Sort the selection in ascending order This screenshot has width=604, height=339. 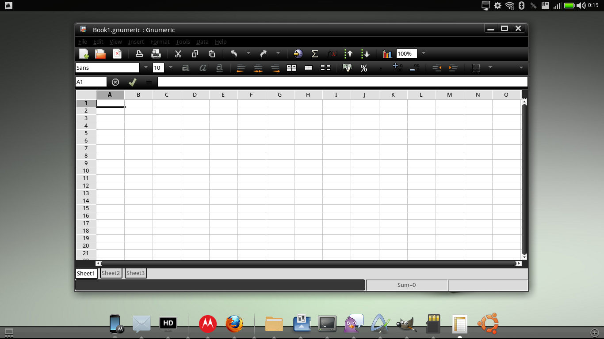(348, 54)
